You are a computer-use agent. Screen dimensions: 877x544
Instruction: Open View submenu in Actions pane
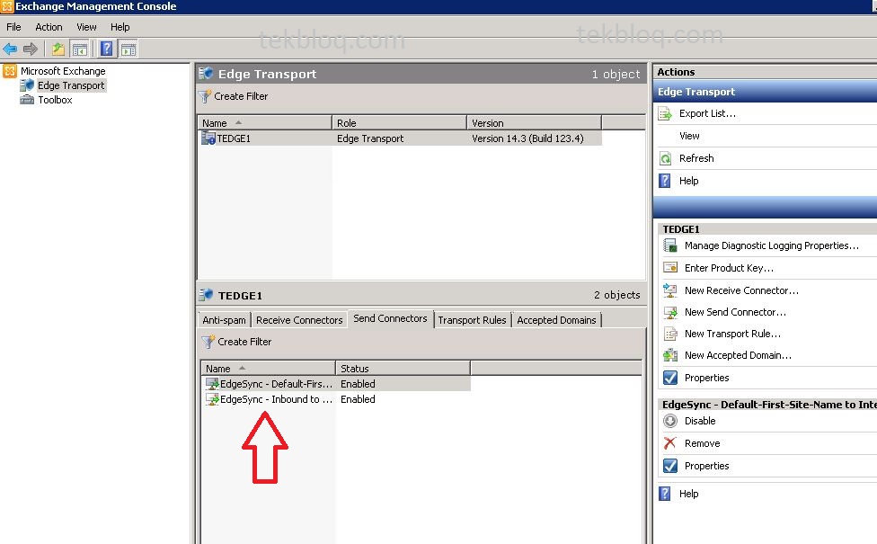(x=689, y=136)
